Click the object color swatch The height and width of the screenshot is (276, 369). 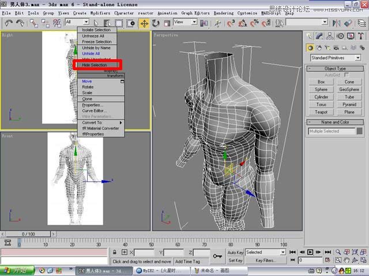point(359,131)
